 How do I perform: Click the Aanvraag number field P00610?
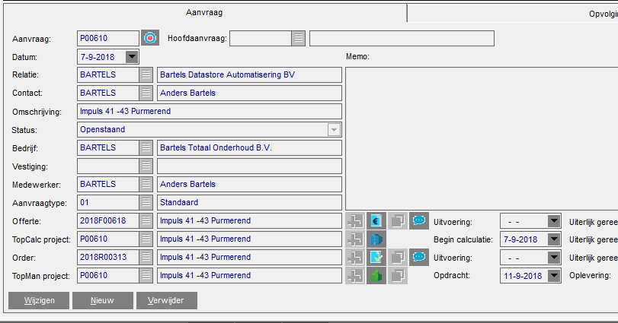tap(108, 39)
